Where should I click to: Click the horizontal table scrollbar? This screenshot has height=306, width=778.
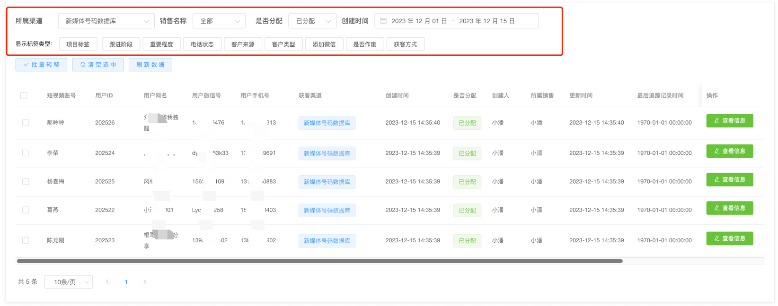319,261
